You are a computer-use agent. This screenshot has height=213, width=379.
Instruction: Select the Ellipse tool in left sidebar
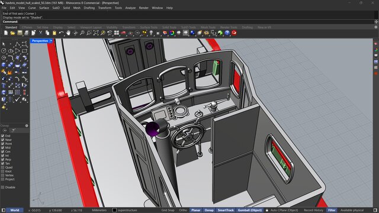[x=11, y=51]
